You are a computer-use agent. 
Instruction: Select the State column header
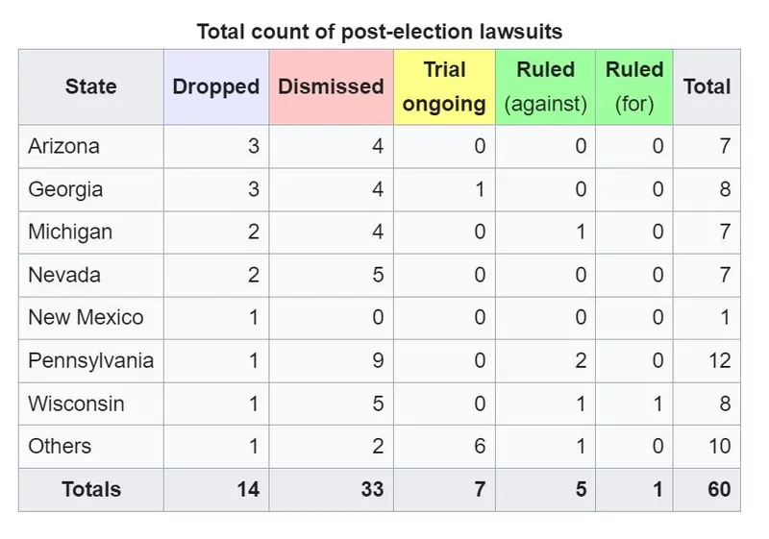pos(90,86)
